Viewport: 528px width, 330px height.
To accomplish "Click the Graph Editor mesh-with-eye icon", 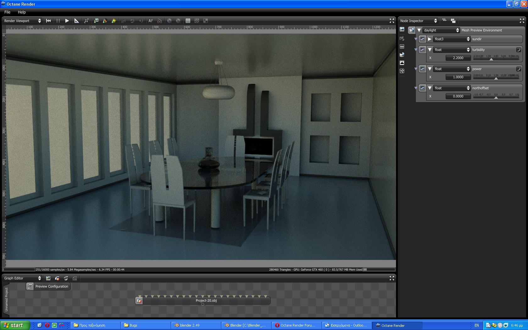I will (x=57, y=278).
